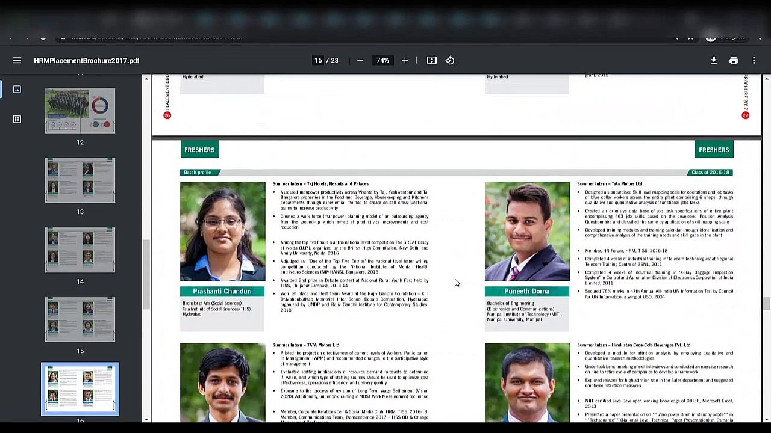Click the document scroll down arrow
Viewport: 771px width, 433px height.
[x=766, y=419]
